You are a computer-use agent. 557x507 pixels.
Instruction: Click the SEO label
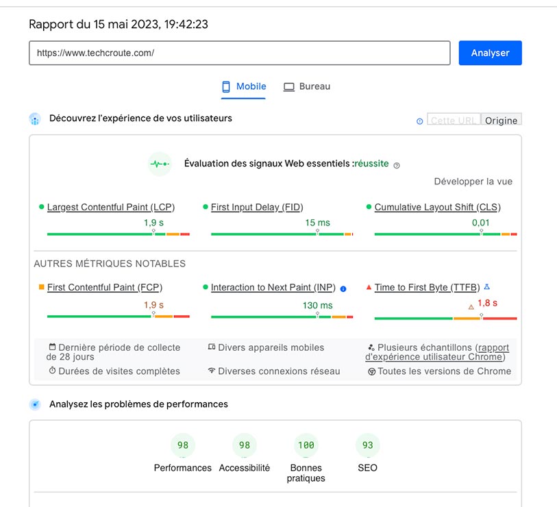point(368,468)
